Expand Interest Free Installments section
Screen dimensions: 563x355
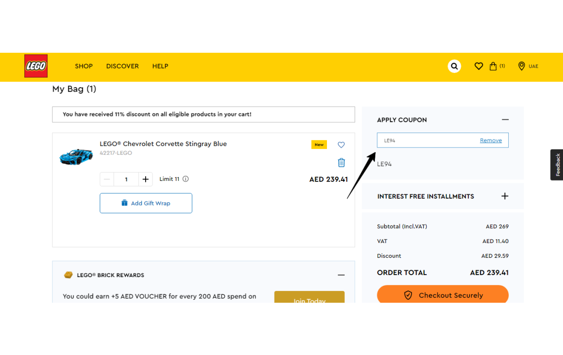505,196
